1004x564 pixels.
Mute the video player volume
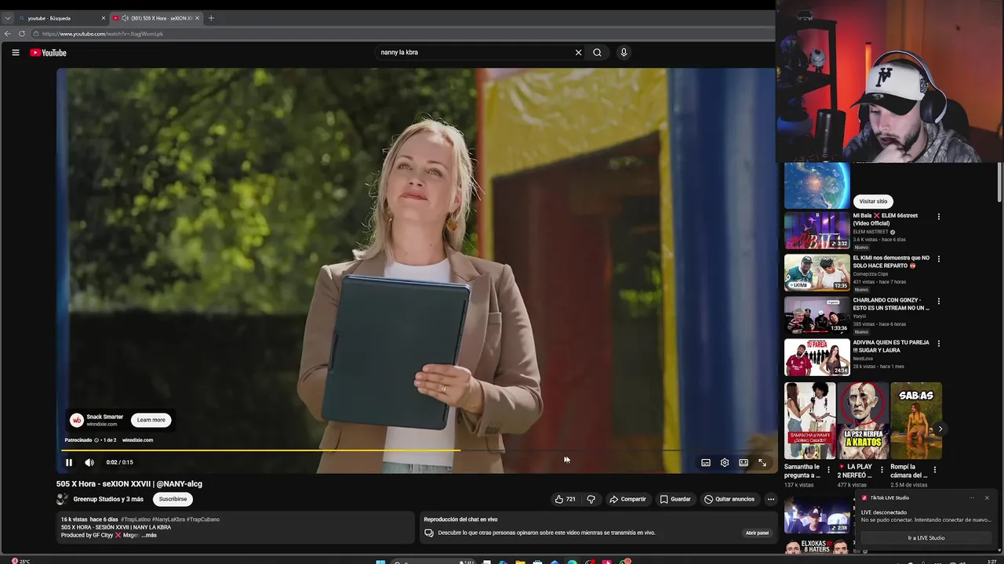(x=89, y=462)
